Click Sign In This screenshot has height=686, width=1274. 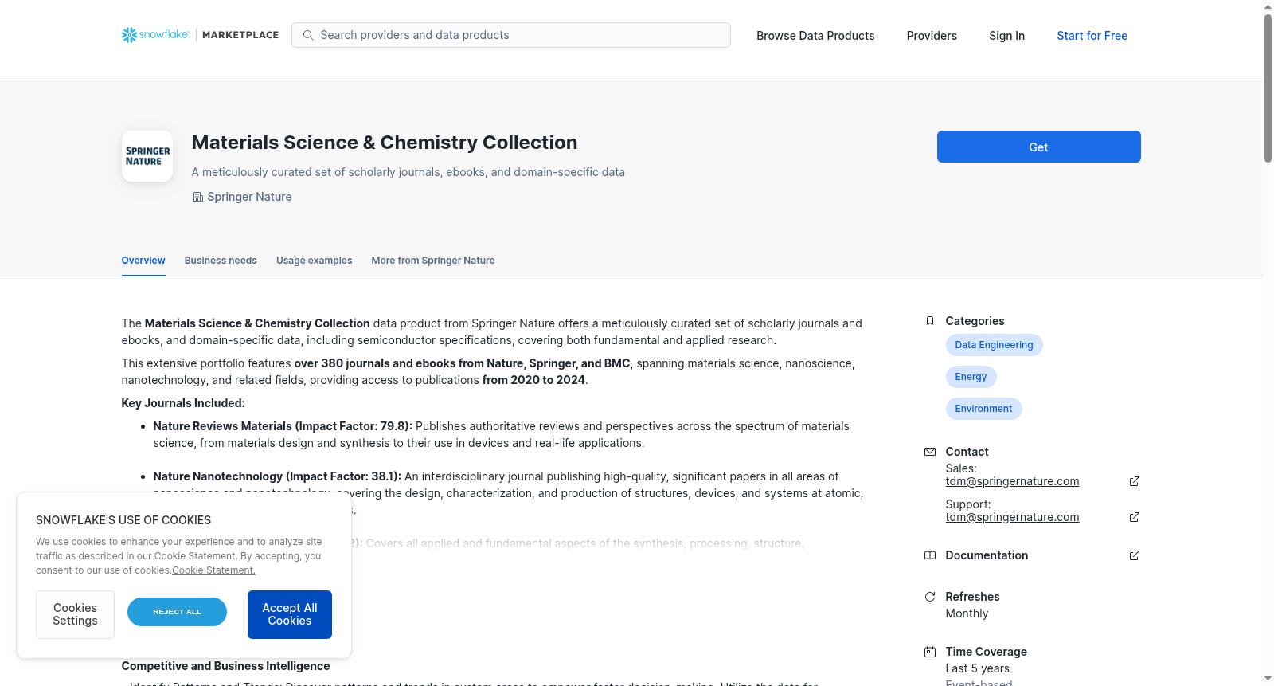click(1006, 36)
